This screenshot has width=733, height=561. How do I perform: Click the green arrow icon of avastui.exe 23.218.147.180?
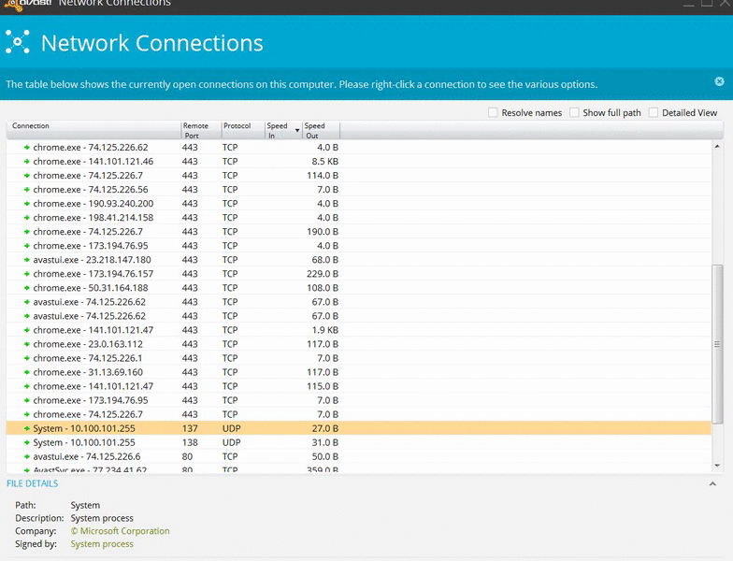26,260
